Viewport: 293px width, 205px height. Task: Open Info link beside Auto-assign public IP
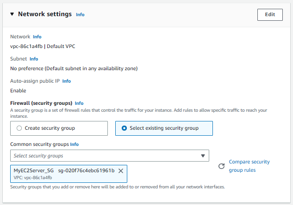click(x=67, y=81)
